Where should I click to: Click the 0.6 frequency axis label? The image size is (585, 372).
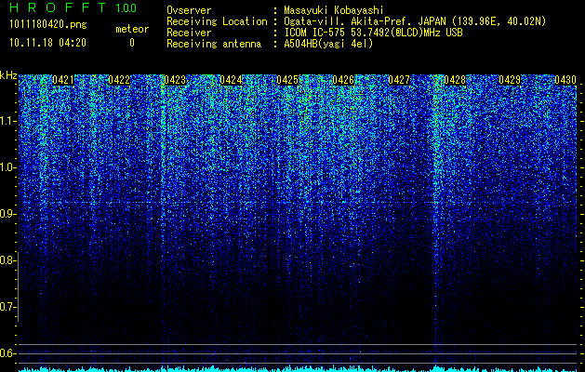click(x=7, y=353)
